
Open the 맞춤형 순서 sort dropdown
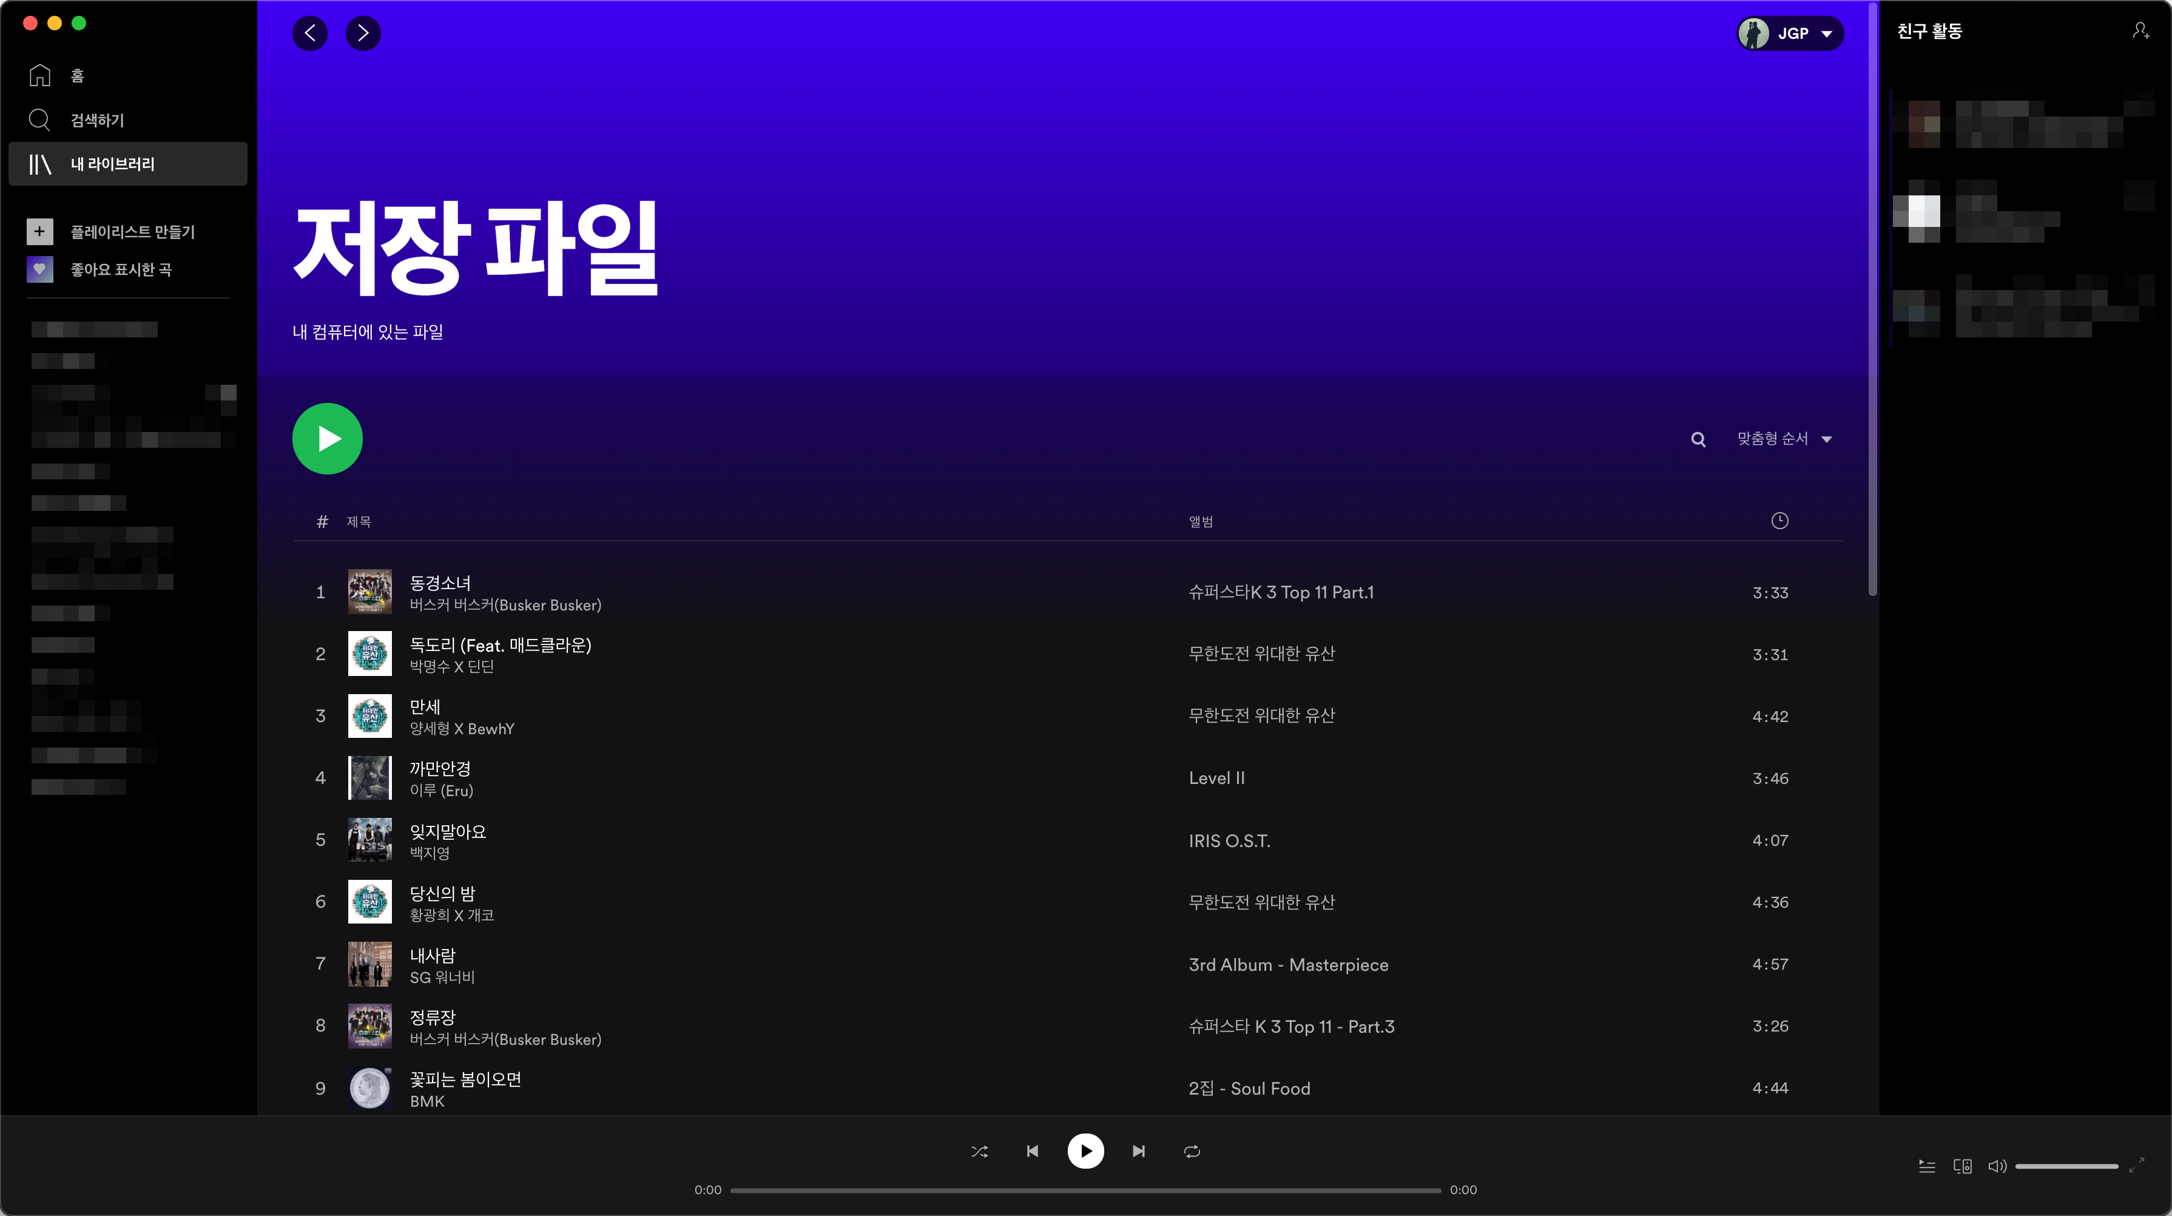[1784, 439]
